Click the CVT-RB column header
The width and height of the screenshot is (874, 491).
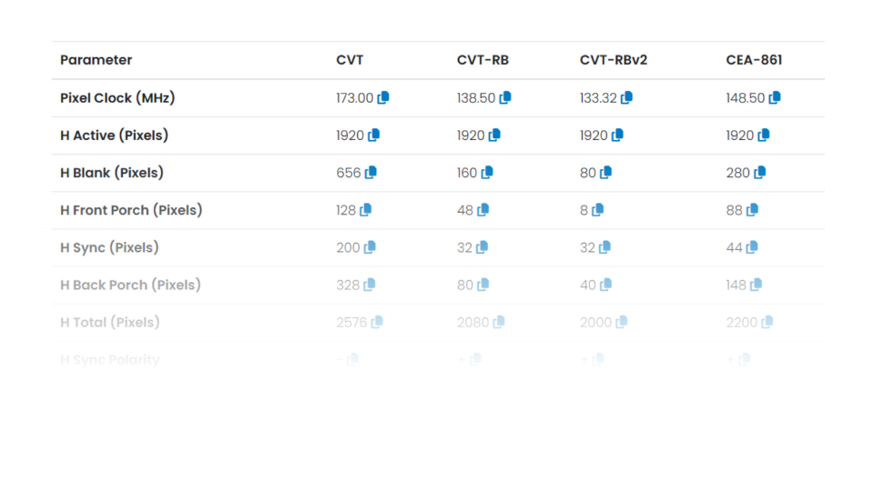483,60
